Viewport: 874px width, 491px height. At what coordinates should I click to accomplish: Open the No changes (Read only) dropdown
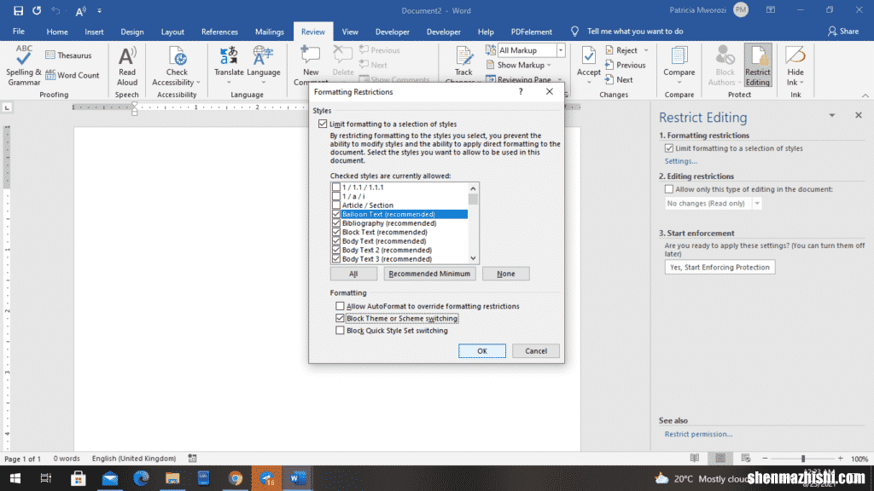click(757, 204)
